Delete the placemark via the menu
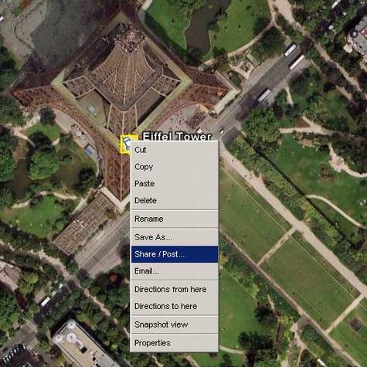 [x=175, y=200]
